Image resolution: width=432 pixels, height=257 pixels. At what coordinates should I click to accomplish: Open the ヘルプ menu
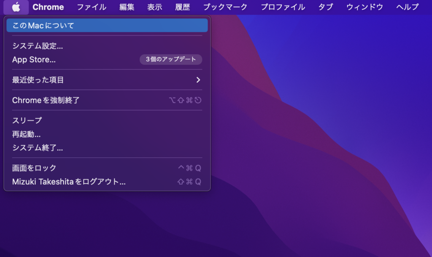[x=408, y=7]
